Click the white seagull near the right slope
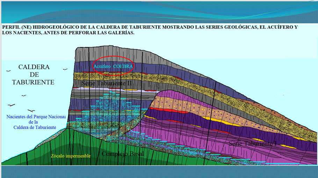Image resolution: width=318 pixels, height=178 pixels. pyautogui.click(x=283, y=94)
